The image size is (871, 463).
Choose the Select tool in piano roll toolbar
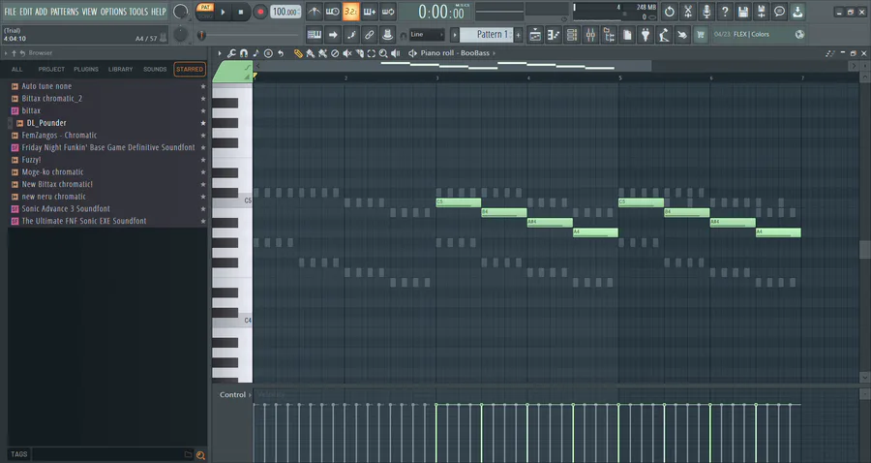click(x=371, y=53)
